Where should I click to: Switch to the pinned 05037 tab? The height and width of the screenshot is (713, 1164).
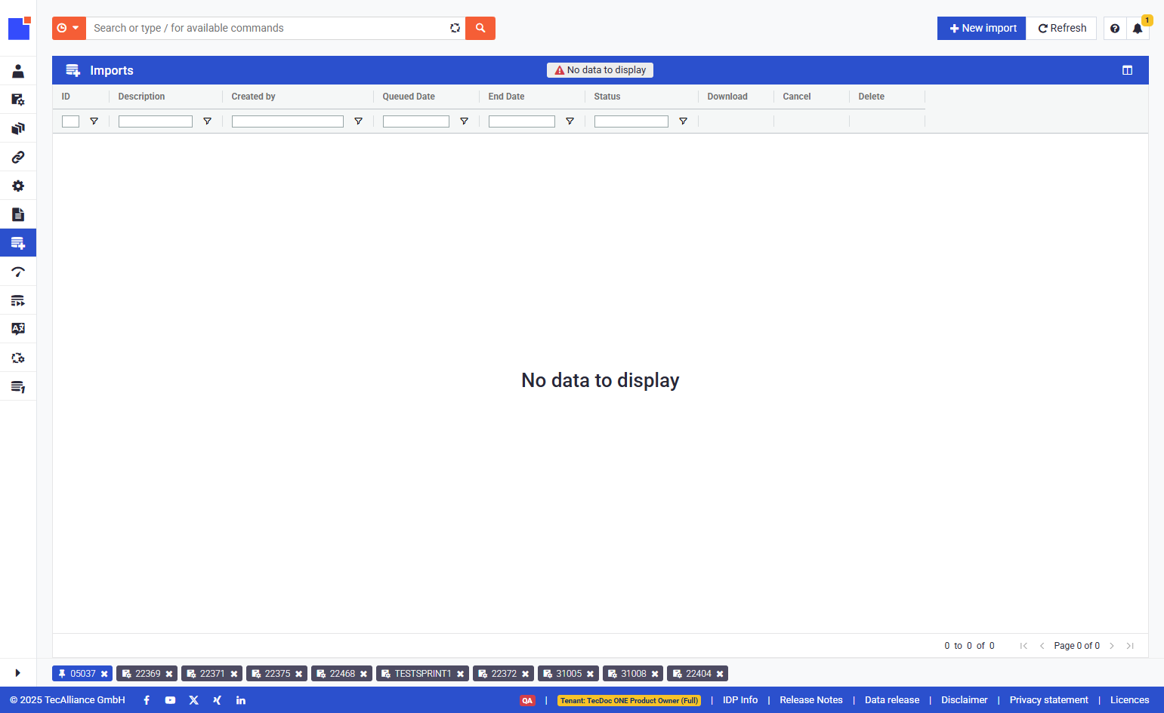(x=82, y=674)
